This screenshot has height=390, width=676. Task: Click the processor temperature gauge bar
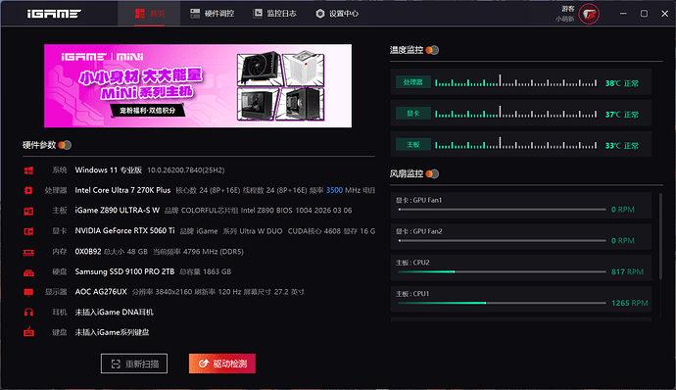click(516, 81)
